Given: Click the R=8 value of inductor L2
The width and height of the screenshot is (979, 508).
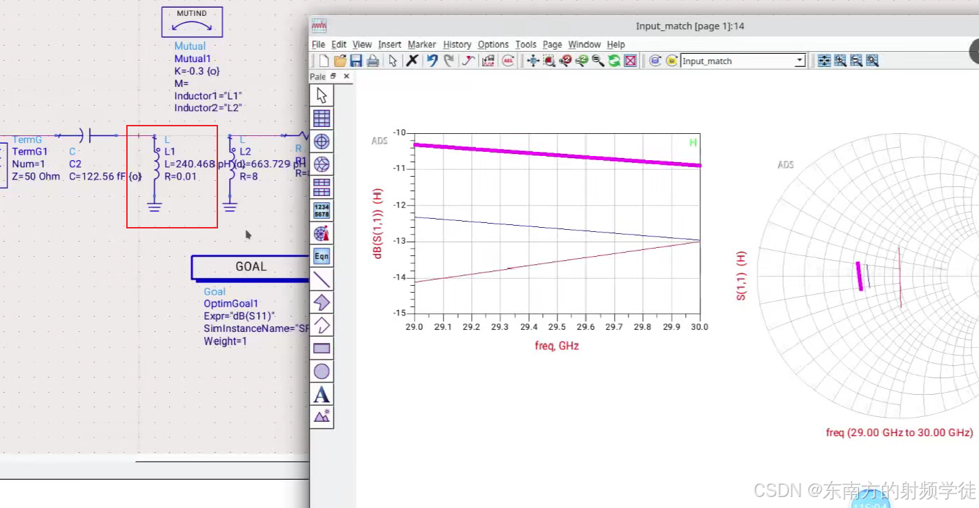Looking at the screenshot, I should click(248, 176).
